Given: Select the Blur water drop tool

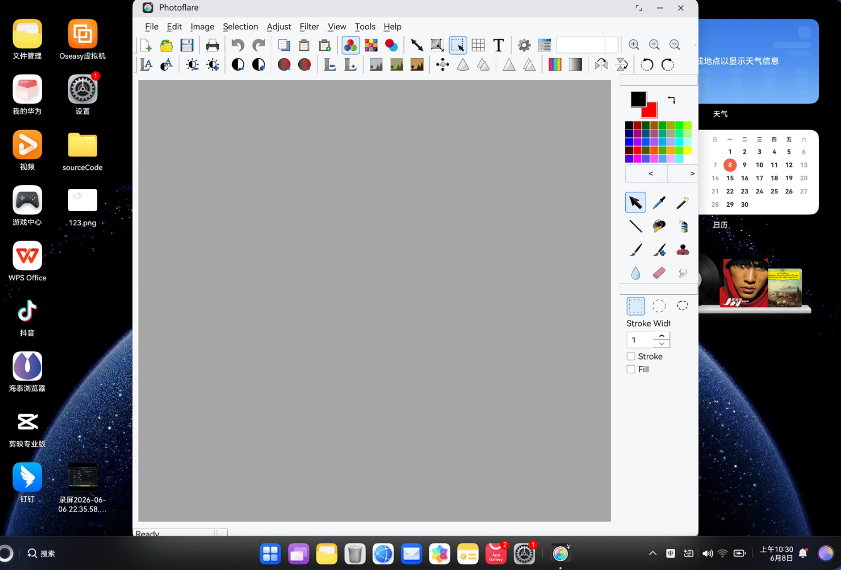Looking at the screenshot, I should coord(635,273).
